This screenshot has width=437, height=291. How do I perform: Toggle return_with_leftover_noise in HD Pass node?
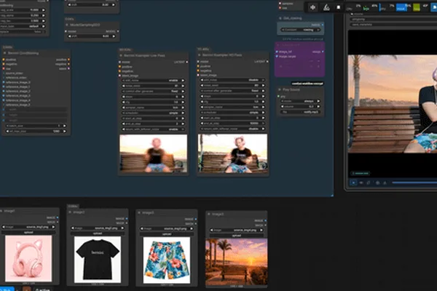tap(232, 129)
